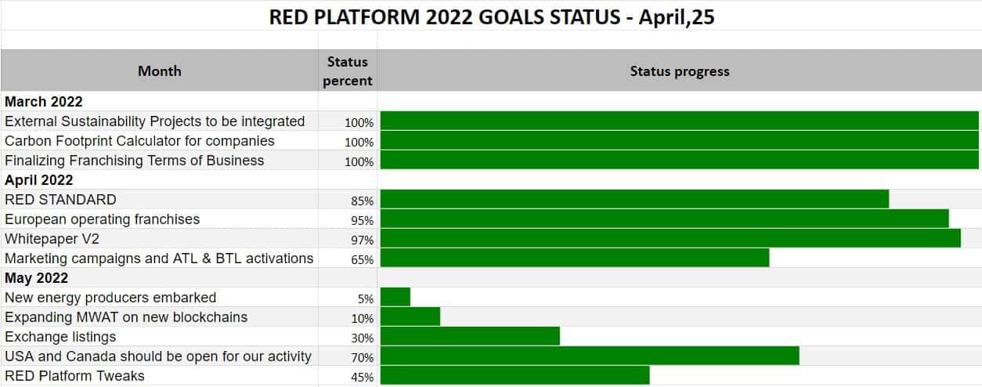Select the March 2022 group row

(x=44, y=101)
